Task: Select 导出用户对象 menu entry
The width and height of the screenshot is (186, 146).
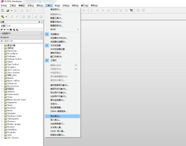Action: [x=62, y=92]
